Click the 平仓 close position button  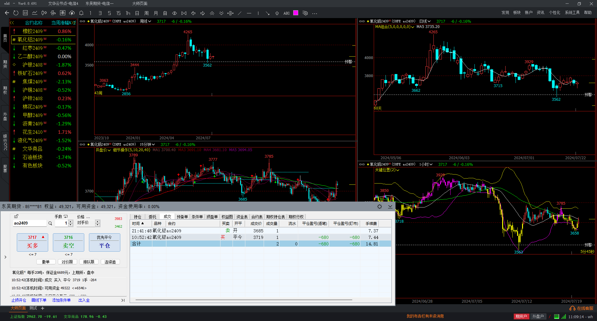click(104, 242)
